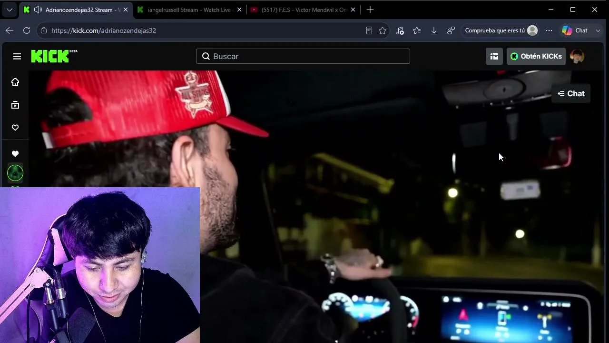
Task: Close the F.E.S - Victor Mendivil tab
Action: (353, 10)
